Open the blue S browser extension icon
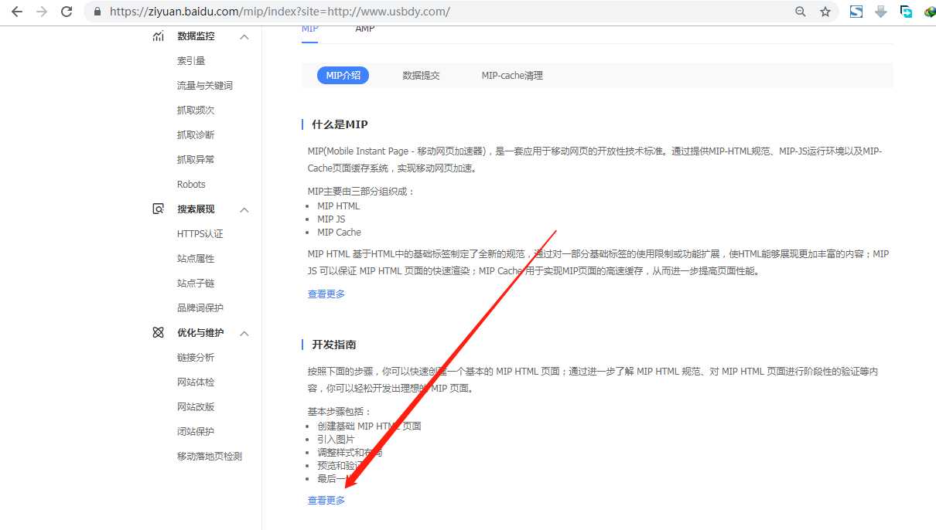 (856, 12)
